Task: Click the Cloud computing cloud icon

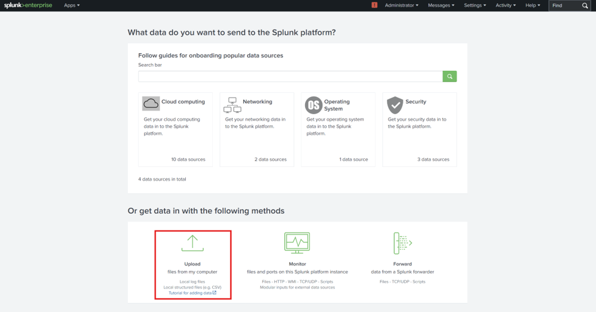Action: tap(151, 103)
